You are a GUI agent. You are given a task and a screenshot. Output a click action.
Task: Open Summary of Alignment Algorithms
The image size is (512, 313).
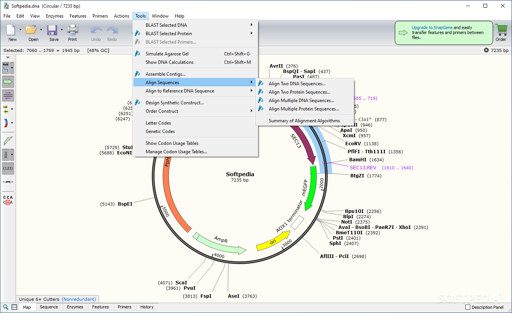pos(305,121)
